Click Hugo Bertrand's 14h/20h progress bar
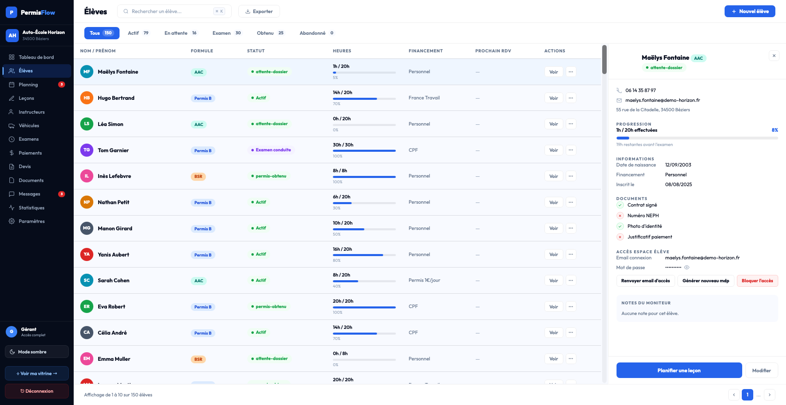This screenshot has height=405, width=786. click(x=364, y=99)
